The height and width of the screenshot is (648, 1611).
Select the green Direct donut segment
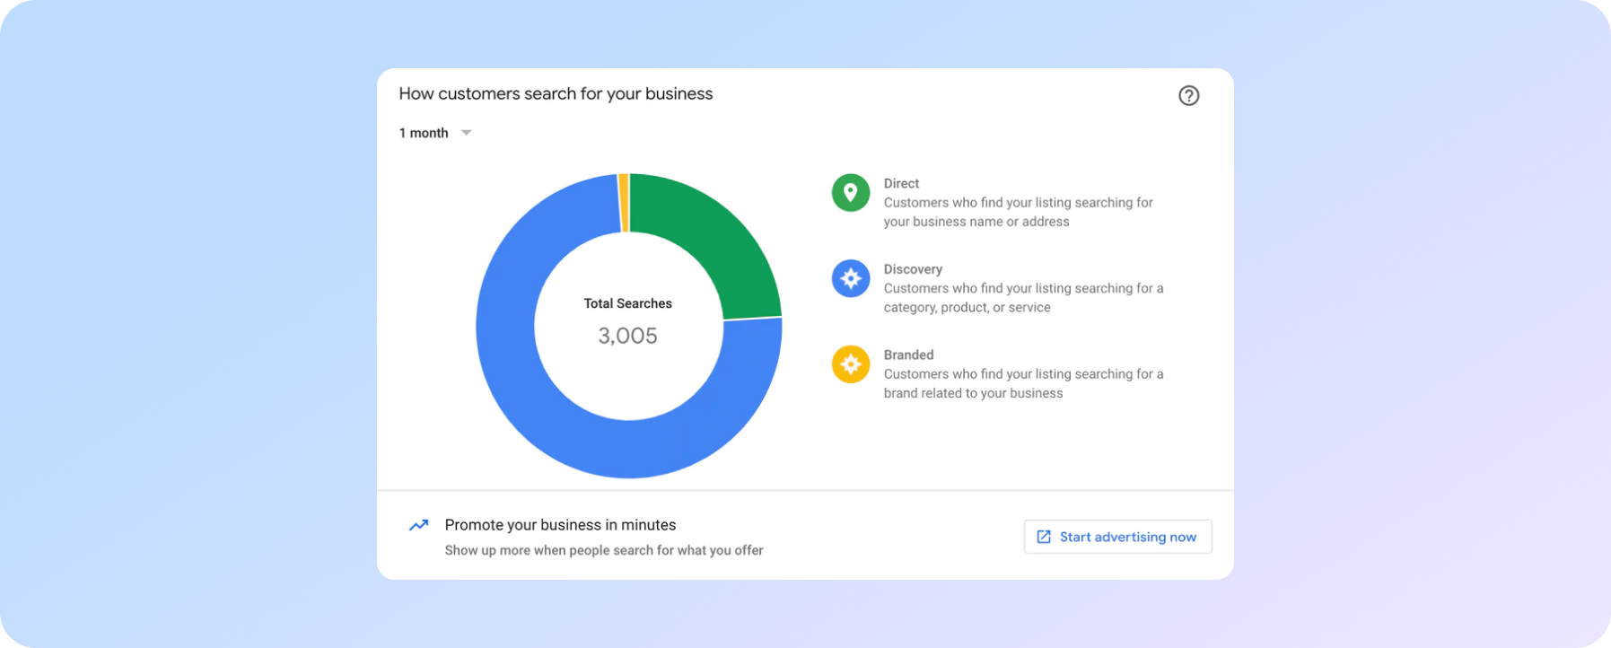(718, 238)
